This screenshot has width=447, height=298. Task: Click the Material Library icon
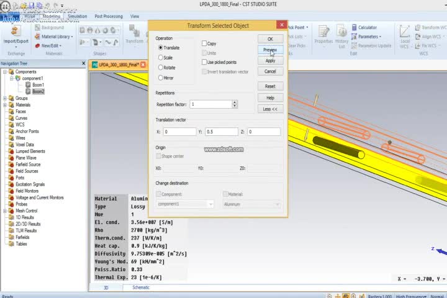pyautogui.click(x=37, y=37)
